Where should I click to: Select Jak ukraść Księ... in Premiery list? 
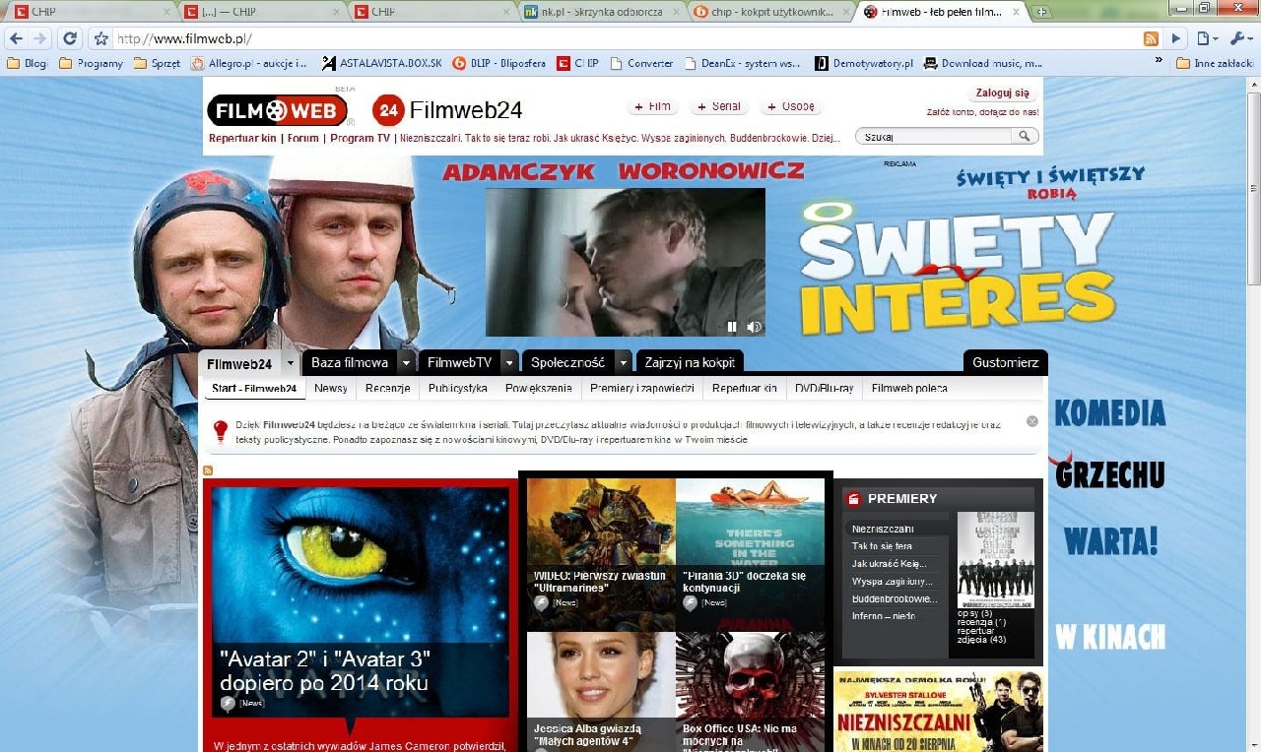click(x=889, y=564)
